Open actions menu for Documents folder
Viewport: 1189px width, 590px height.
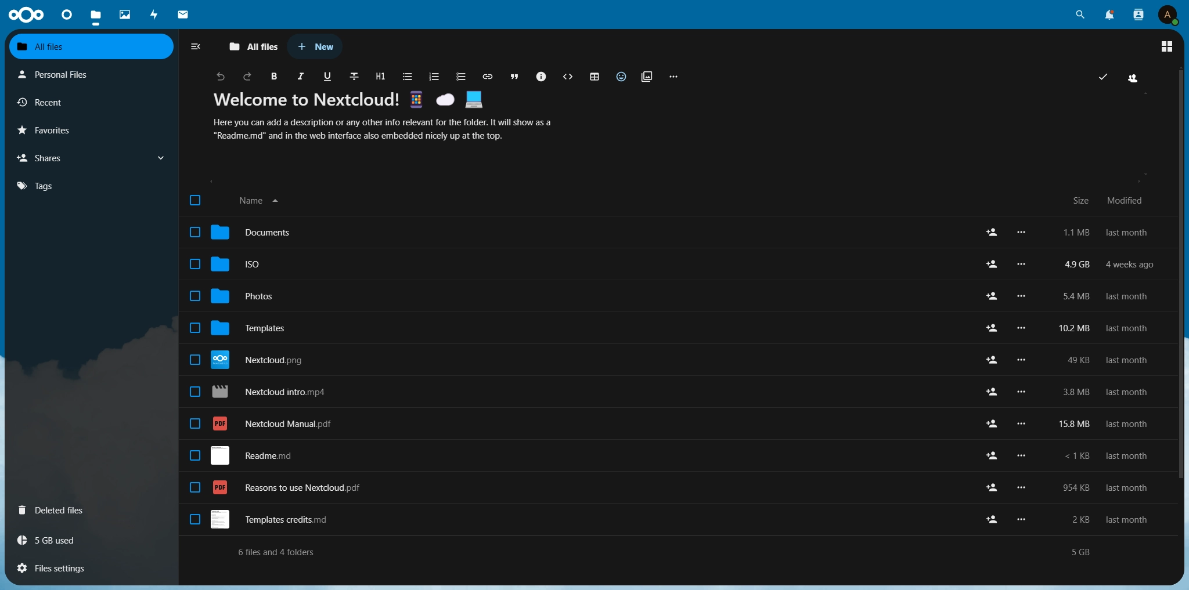1021,232
